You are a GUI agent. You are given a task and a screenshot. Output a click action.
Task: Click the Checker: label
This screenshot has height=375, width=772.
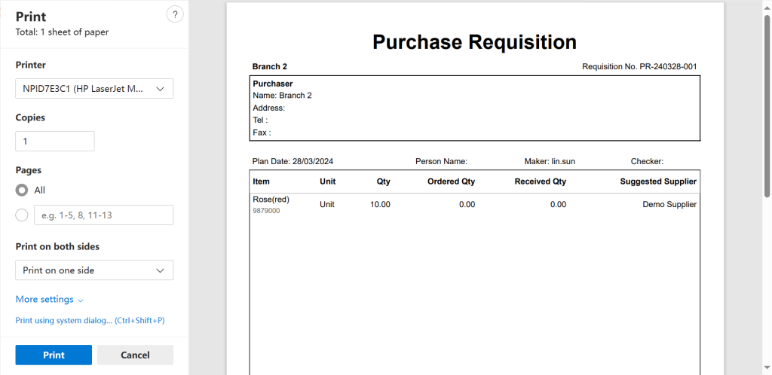click(x=647, y=161)
